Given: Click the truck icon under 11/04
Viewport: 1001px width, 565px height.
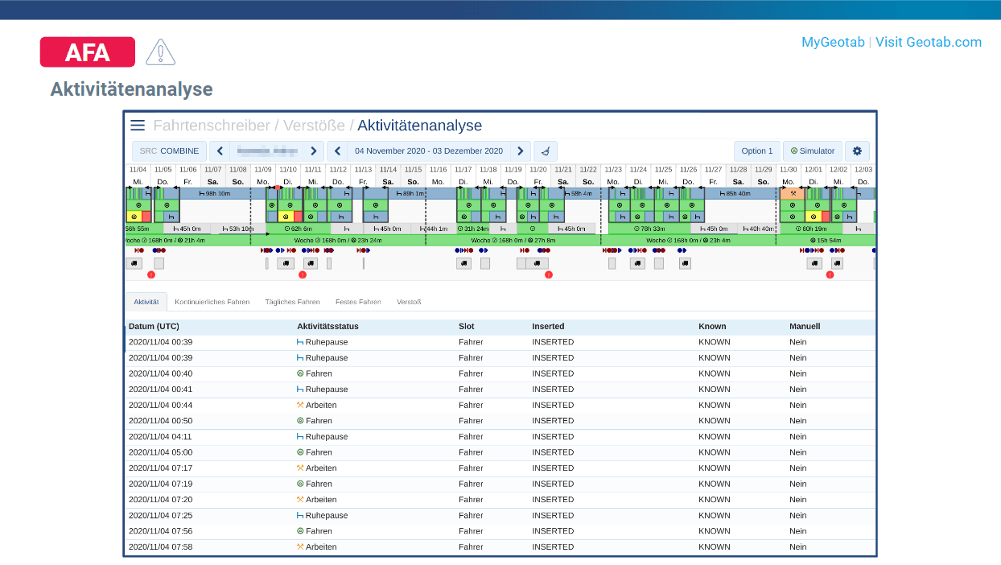Looking at the screenshot, I should tap(134, 263).
